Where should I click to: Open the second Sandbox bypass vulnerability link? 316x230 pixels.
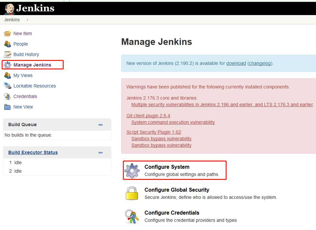point(161,145)
